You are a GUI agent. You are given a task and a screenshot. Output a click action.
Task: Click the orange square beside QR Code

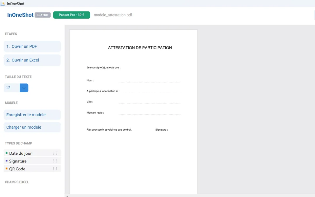pyautogui.click(x=7, y=169)
